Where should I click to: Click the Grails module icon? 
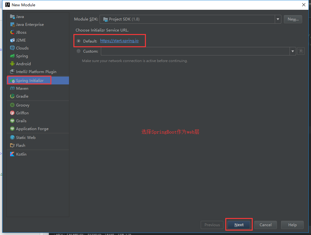pos(12,121)
